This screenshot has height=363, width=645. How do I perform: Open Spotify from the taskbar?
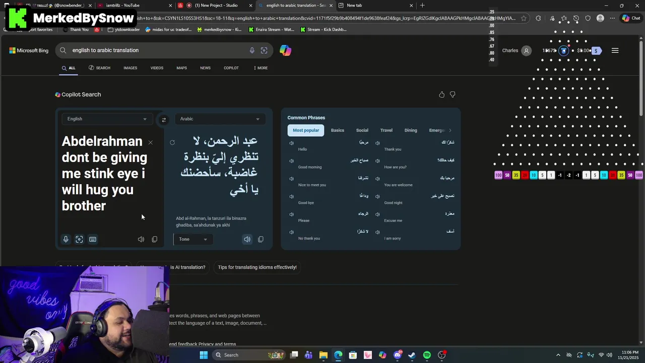427,355
